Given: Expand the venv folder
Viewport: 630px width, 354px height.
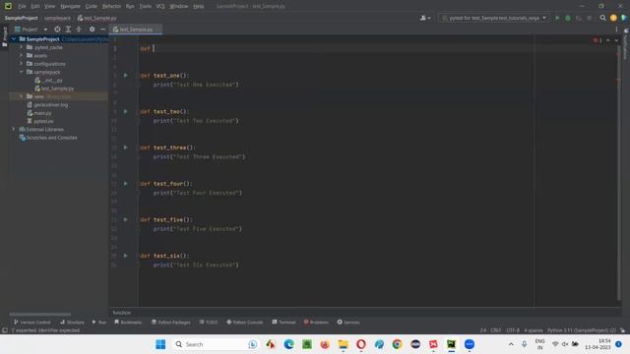Looking at the screenshot, I should click(22, 96).
